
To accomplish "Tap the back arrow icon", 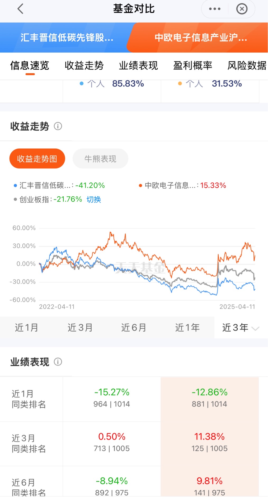I will 20,9.
